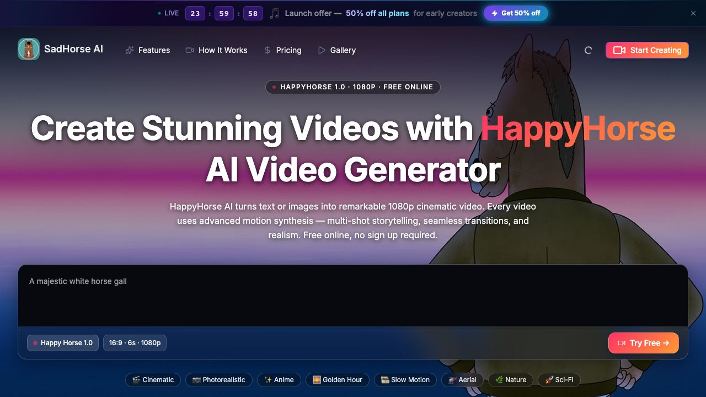Click the LIVE indicator in the banner
The height and width of the screenshot is (397, 706).
tap(168, 13)
